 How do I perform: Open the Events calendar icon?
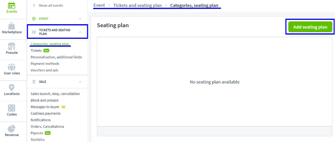click(x=11, y=6)
